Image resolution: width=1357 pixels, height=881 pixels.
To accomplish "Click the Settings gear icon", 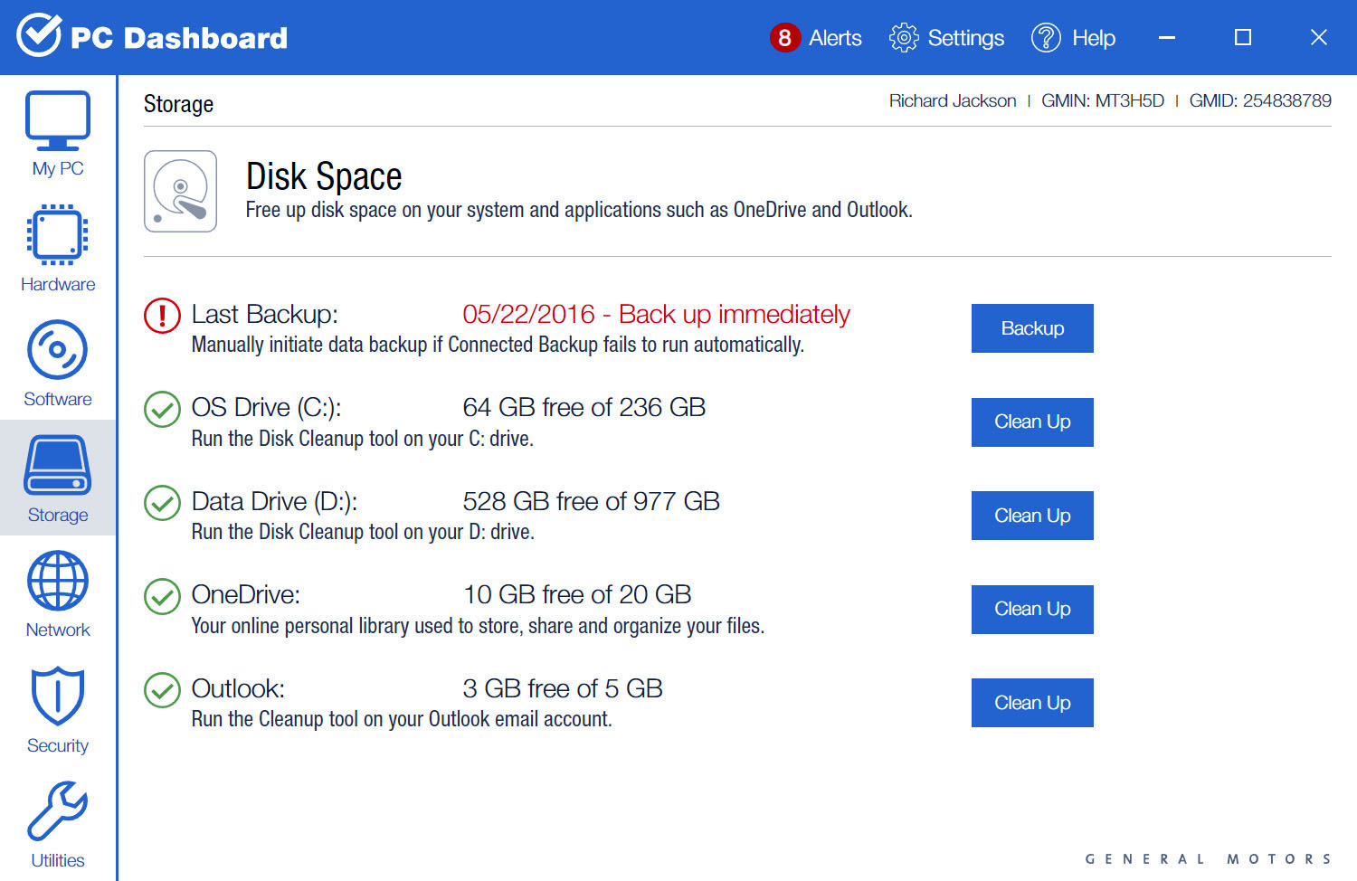I will pyautogui.click(x=903, y=38).
